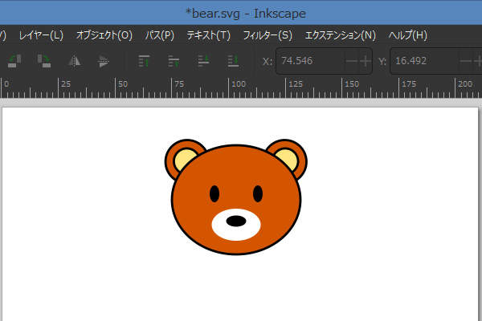Decrease the X value with the minus button
Image resolution: width=482 pixels, height=321 pixels.
point(352,61)
